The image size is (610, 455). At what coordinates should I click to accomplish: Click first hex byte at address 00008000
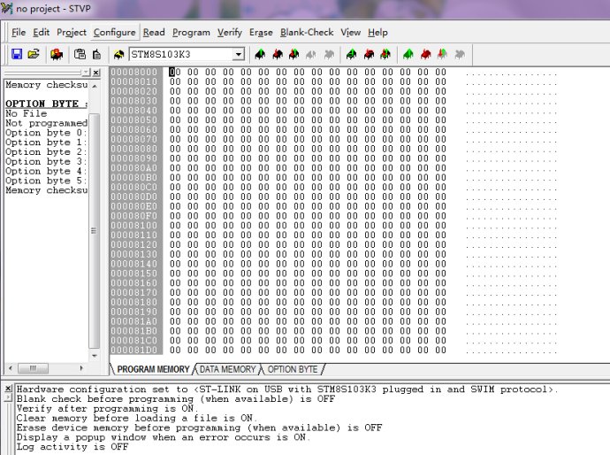174,73
